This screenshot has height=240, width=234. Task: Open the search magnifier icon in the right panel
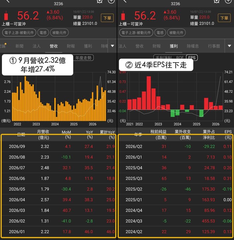pyautogui.click(x=216, y=1)
